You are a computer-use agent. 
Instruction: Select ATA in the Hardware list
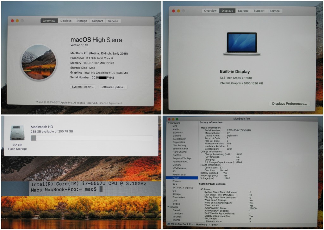point(175,126)
